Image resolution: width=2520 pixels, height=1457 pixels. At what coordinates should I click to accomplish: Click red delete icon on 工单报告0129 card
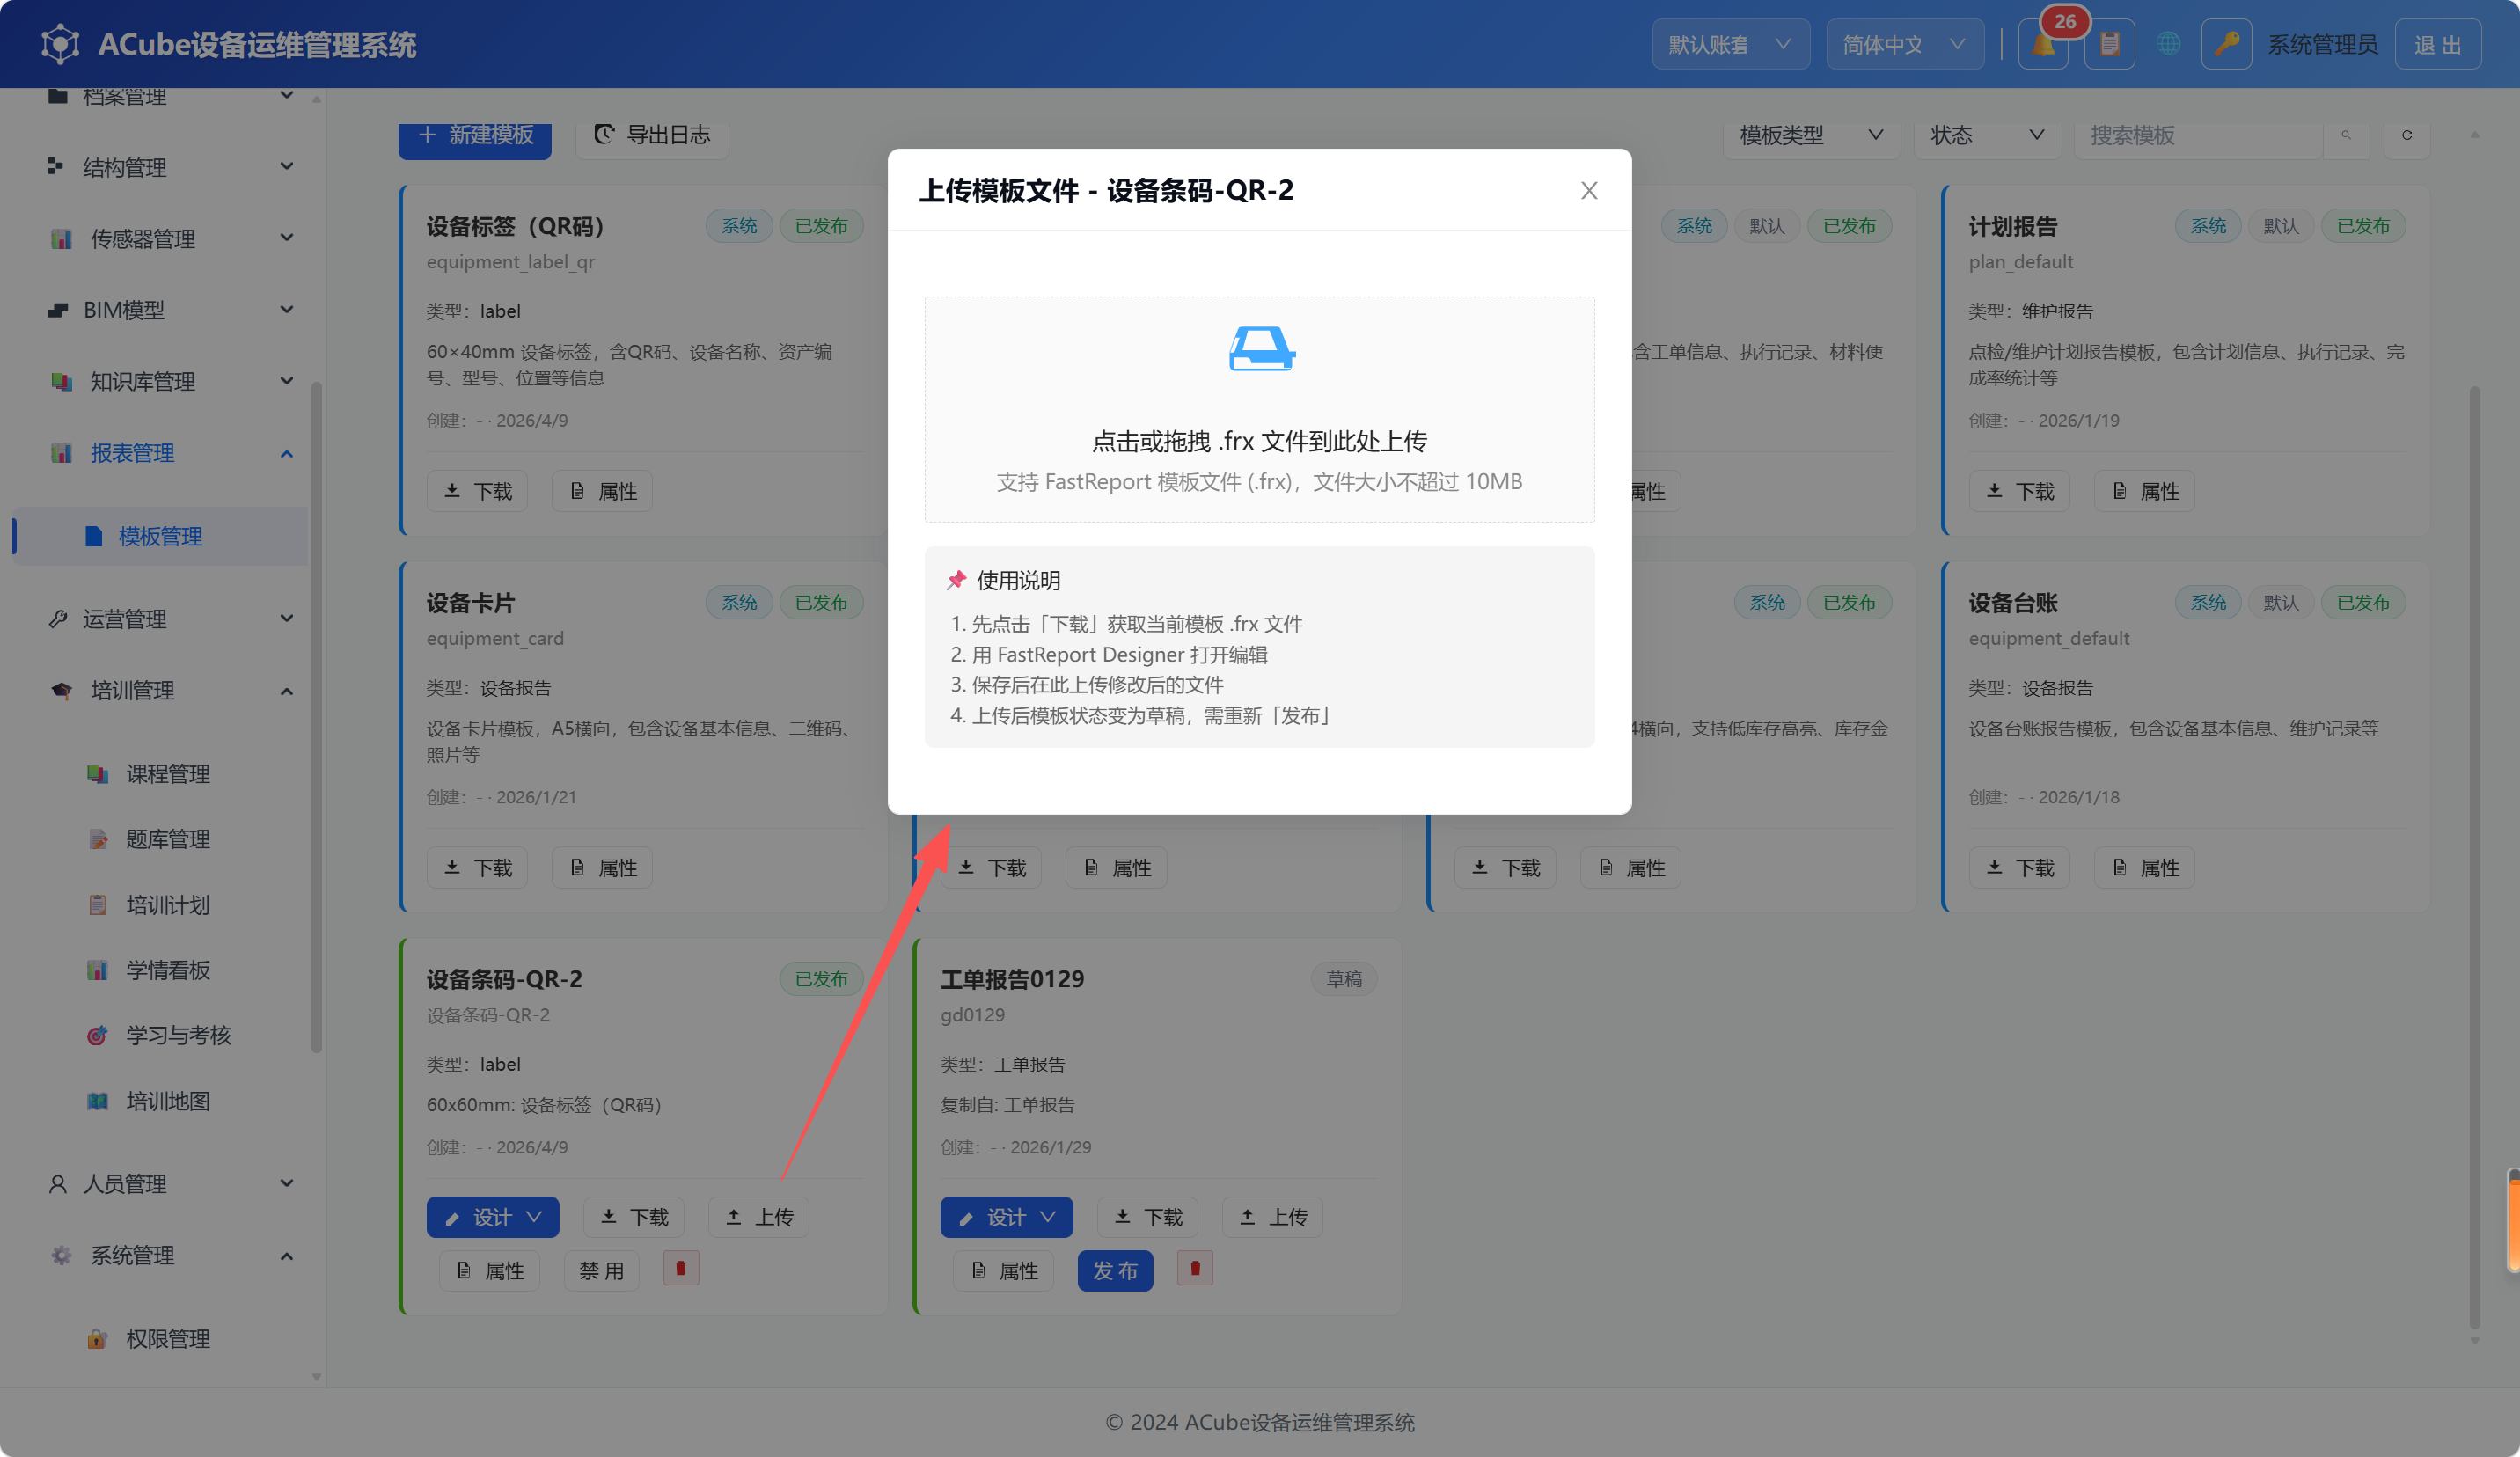(1195, 1269)
